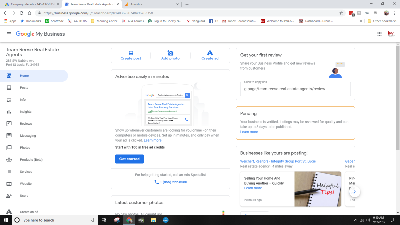Click the Create post icon

131,53
